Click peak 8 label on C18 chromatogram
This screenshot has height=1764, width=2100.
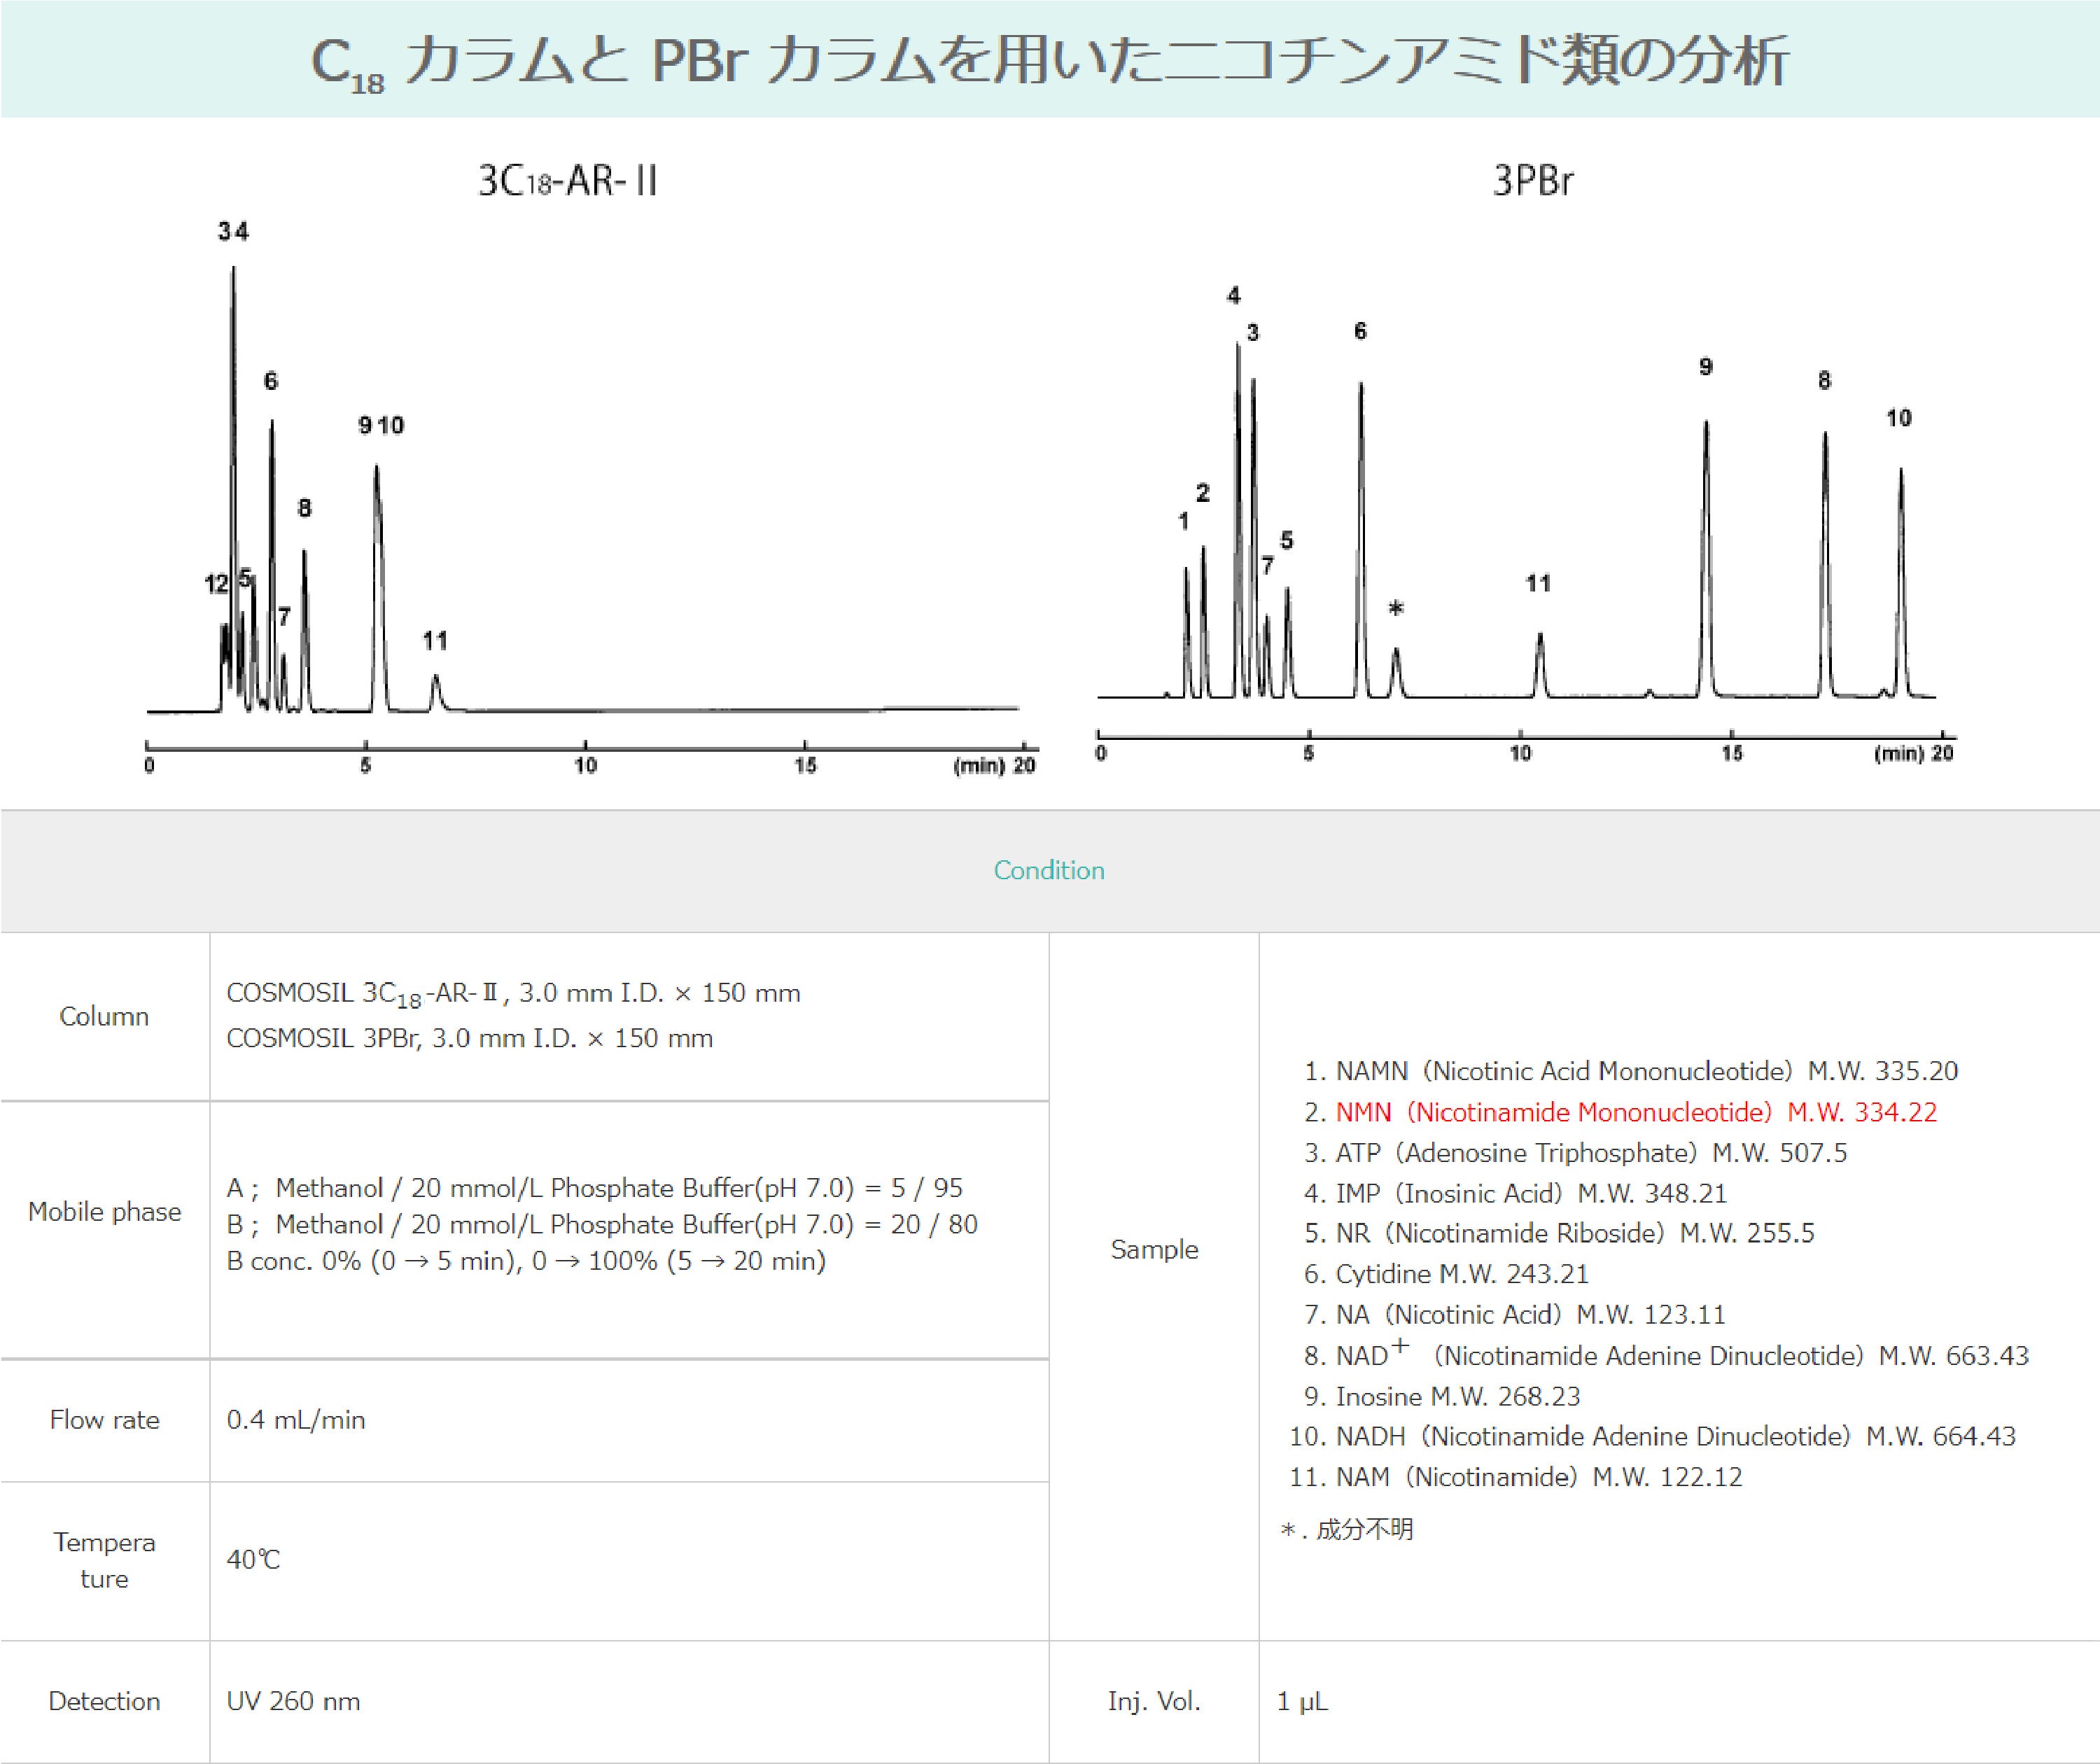[304, 509]
